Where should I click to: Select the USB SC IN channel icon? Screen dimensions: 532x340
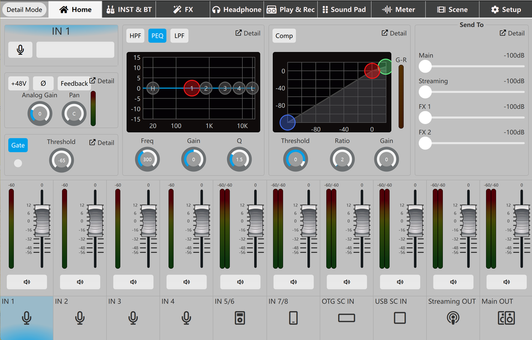click(400, 318)
